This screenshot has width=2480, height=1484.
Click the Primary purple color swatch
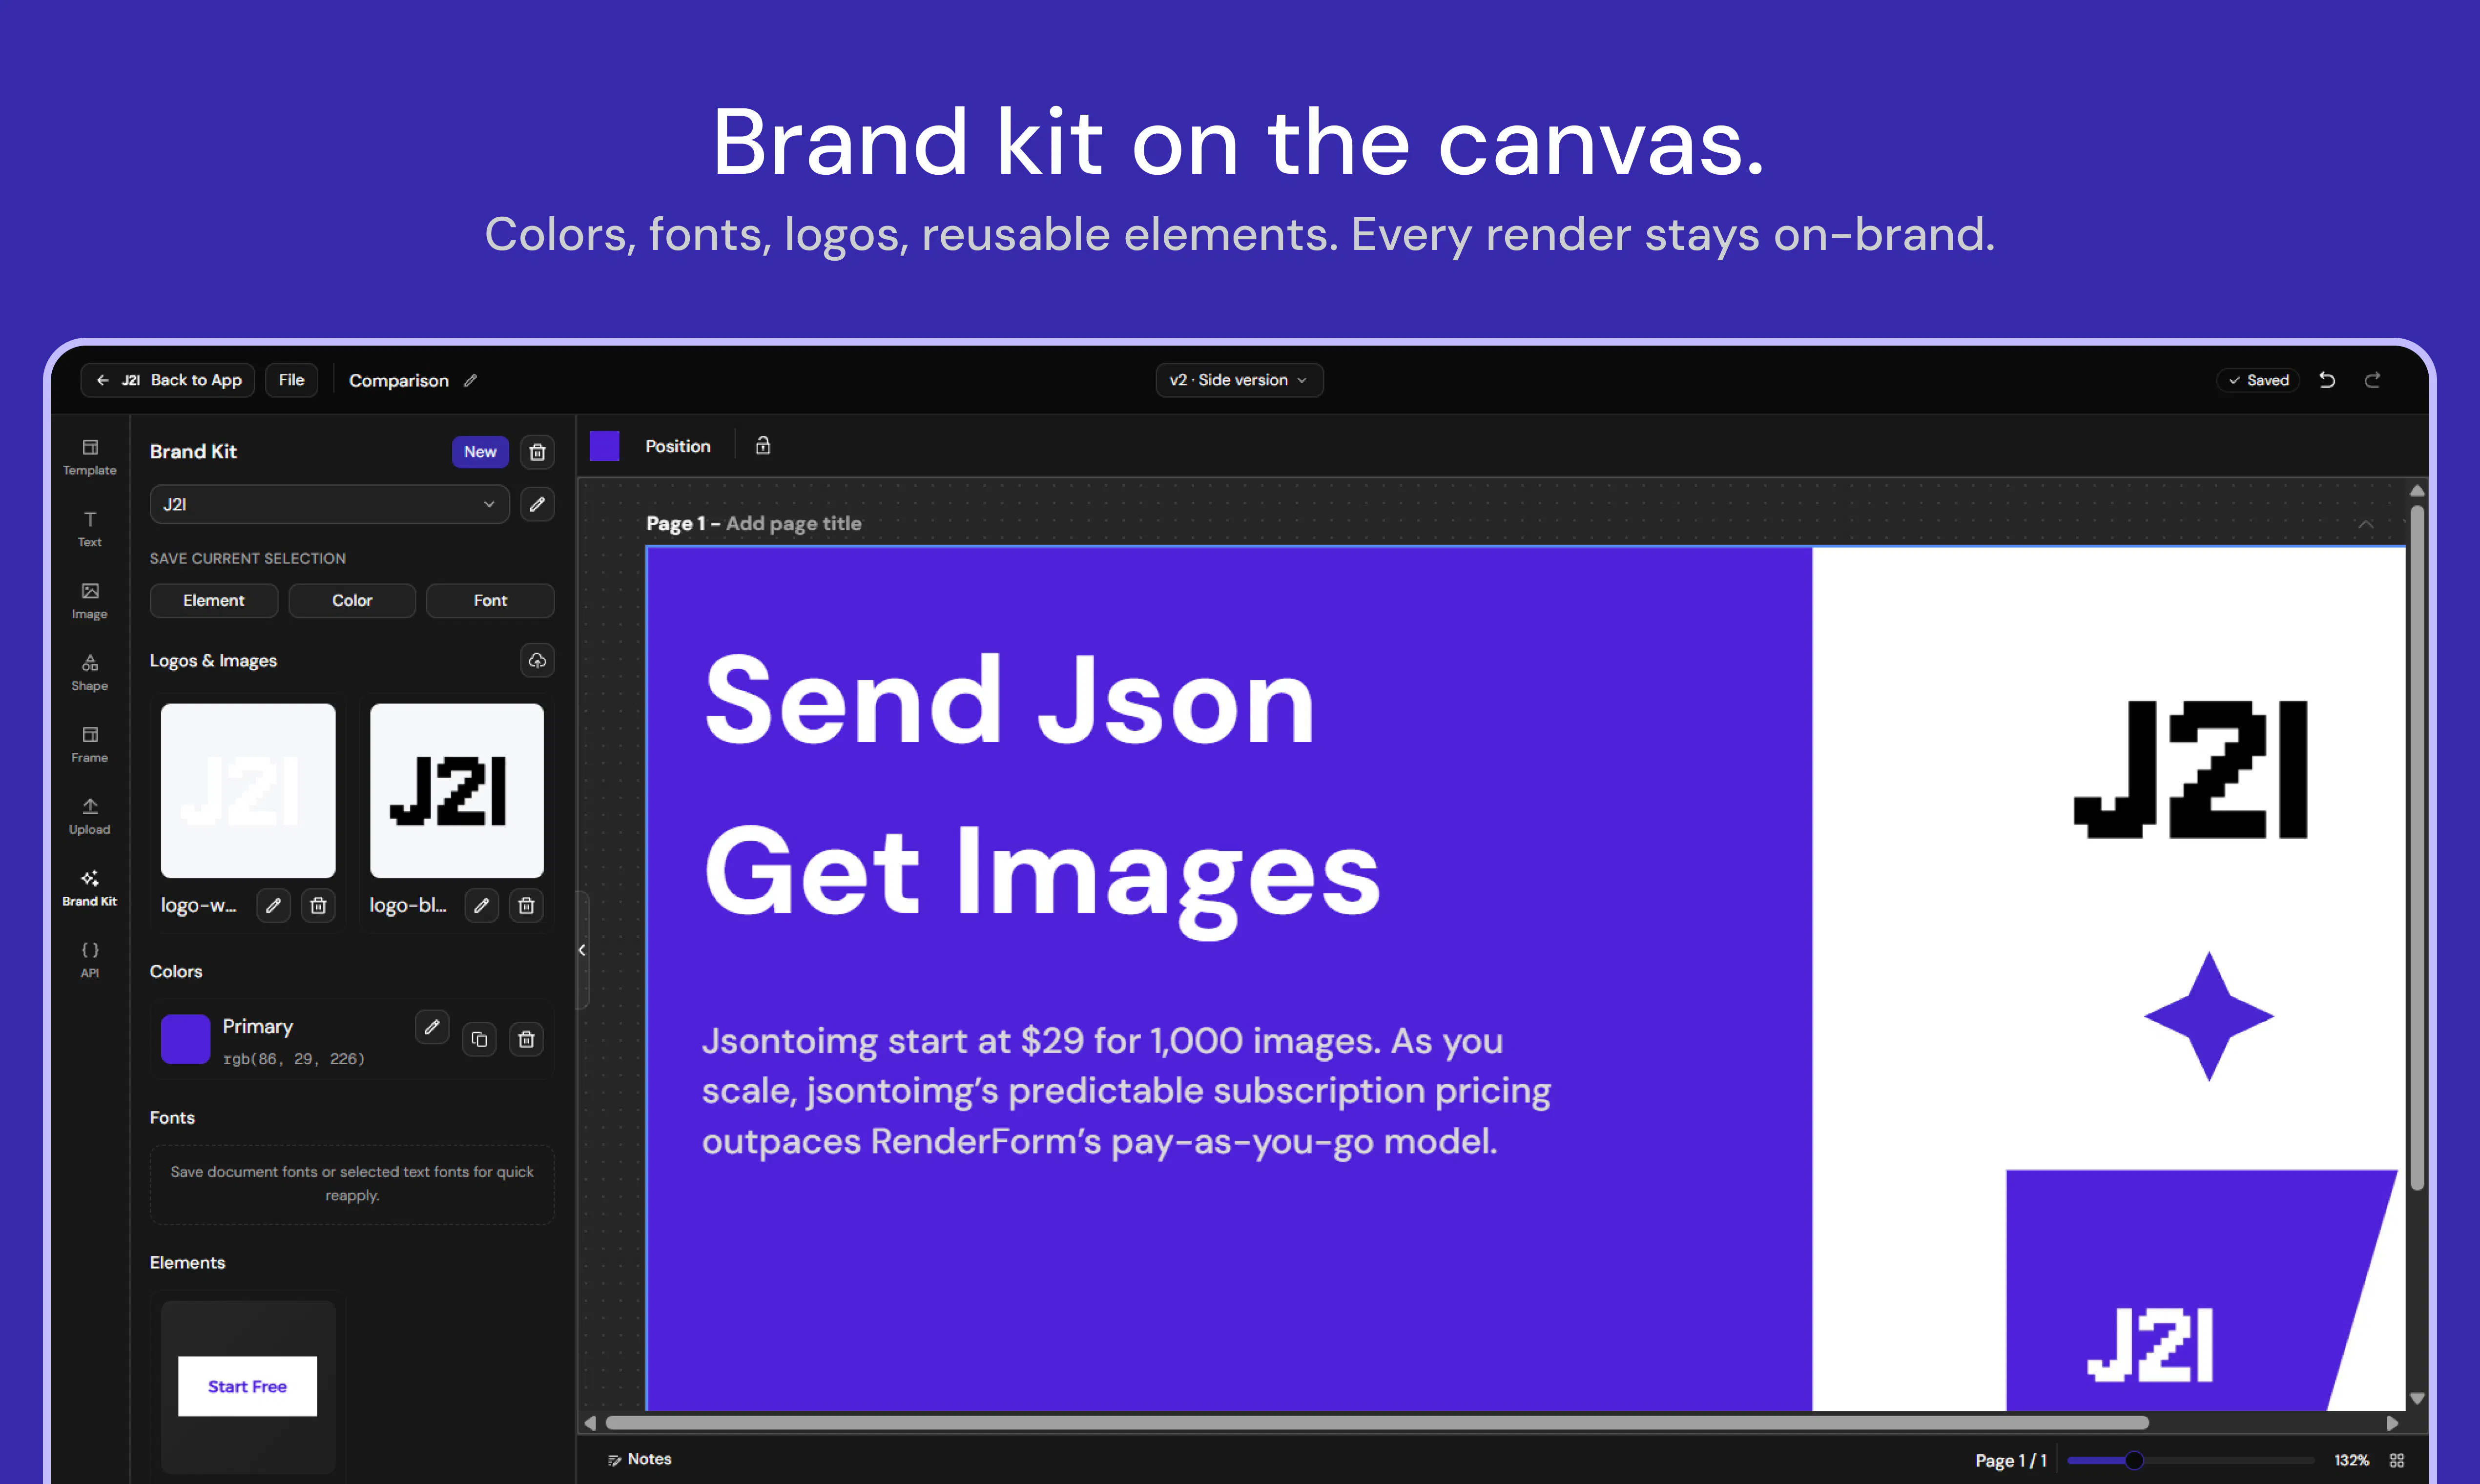(185, 1039)
